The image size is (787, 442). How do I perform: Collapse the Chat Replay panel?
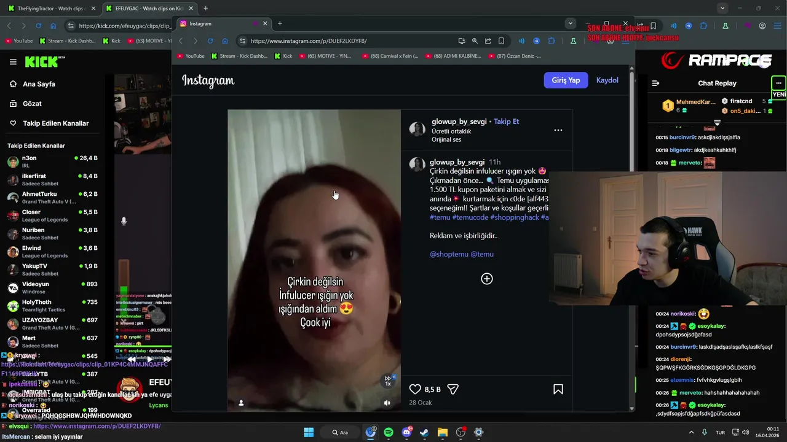coord(655,83)
